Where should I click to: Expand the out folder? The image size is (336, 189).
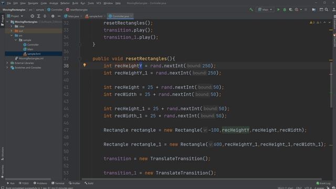12,31
